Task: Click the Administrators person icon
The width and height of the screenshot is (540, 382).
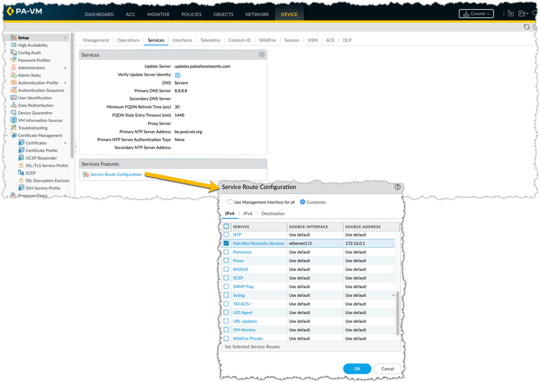Action: (14, 68)
